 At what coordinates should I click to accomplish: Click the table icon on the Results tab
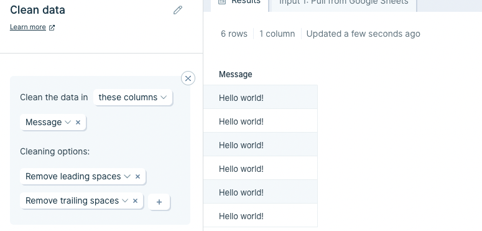(222, 1)
